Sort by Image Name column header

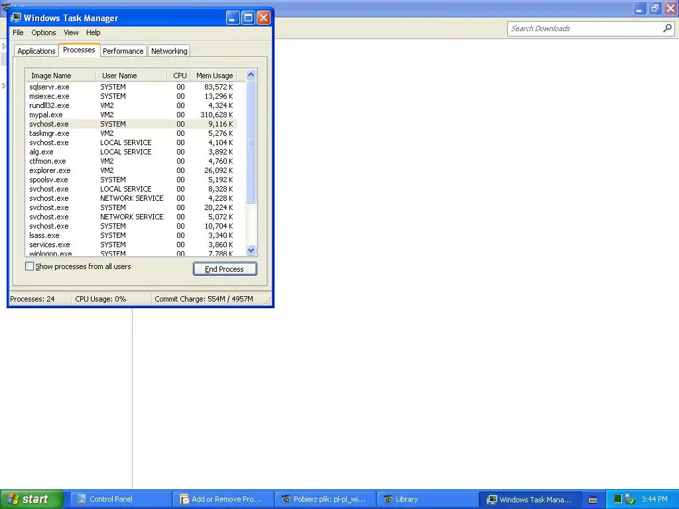60,76
